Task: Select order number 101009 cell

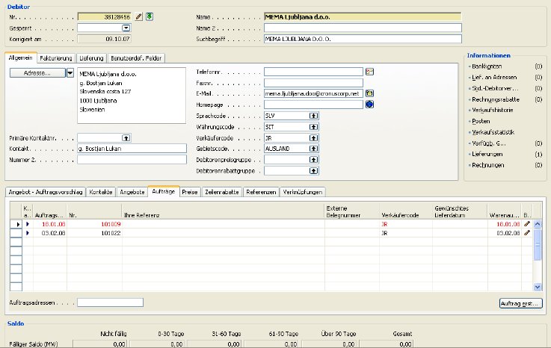Action: pos(94,224)
